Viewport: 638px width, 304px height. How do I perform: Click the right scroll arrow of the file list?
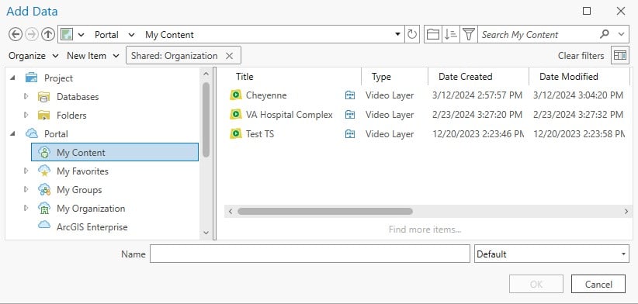click(x=626, y=212)
